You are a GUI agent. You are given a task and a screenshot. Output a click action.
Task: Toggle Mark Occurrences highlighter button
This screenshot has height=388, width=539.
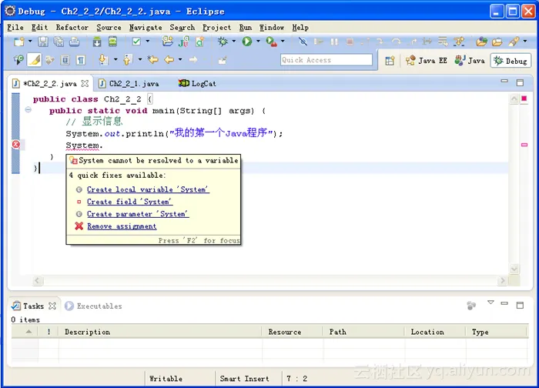(35, 60)
